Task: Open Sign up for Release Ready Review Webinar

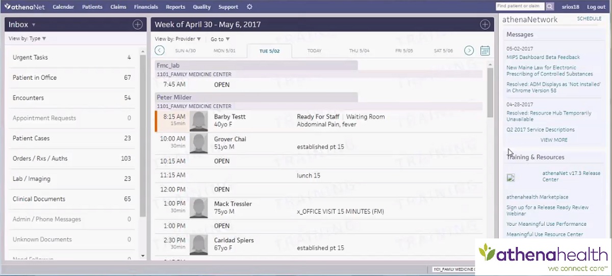Action: coord(547,210)
